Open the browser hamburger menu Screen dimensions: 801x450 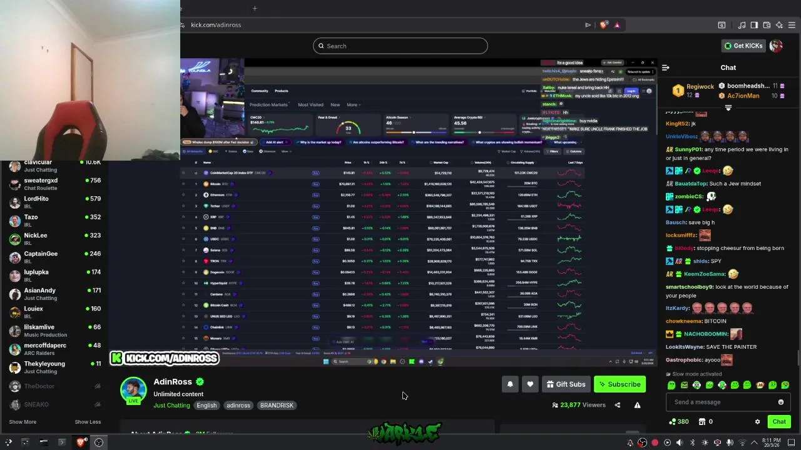(x=792, y=25)
